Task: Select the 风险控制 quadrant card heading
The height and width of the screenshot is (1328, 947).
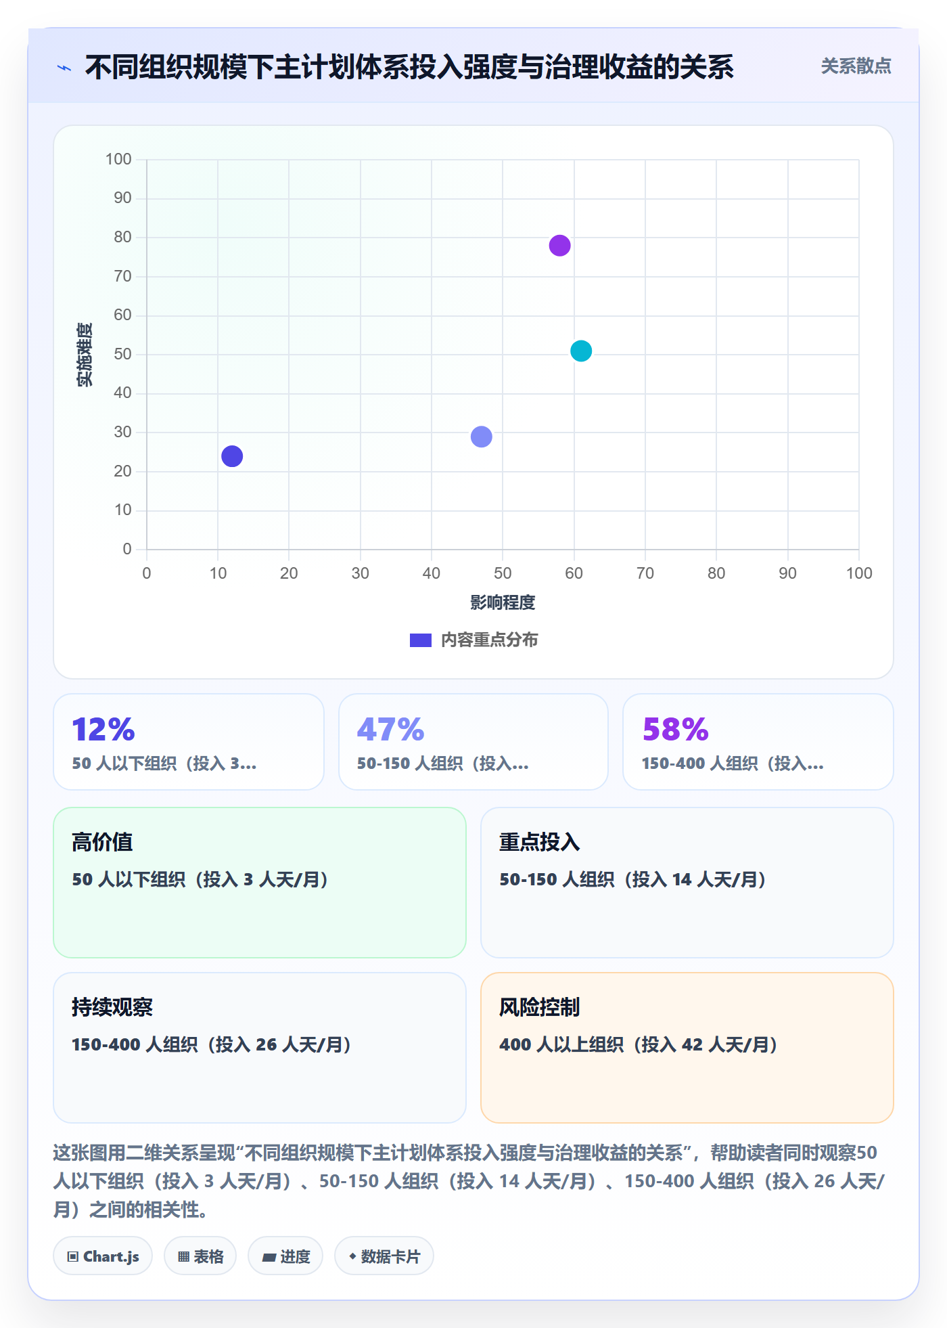Action: click(x=540, y=1007)
